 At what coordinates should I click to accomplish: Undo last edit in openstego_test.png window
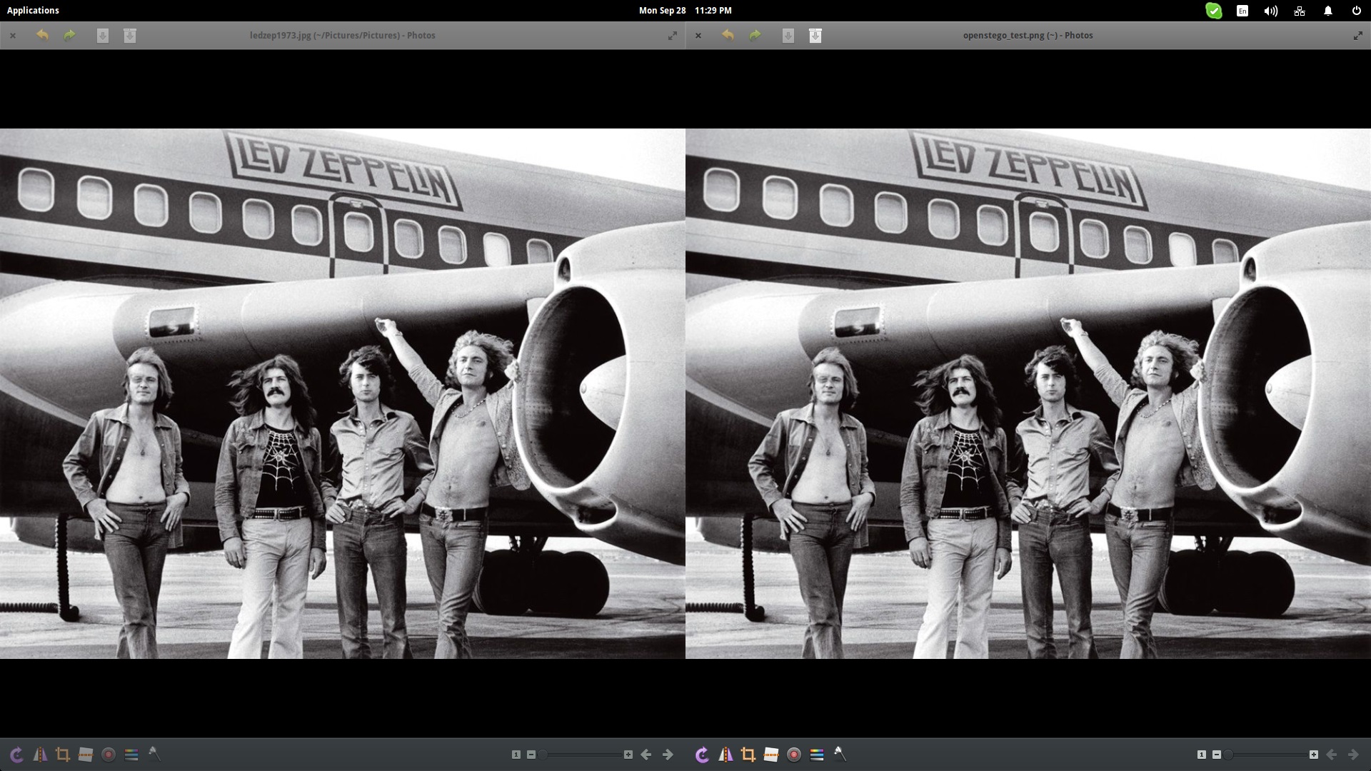point(728,35)
